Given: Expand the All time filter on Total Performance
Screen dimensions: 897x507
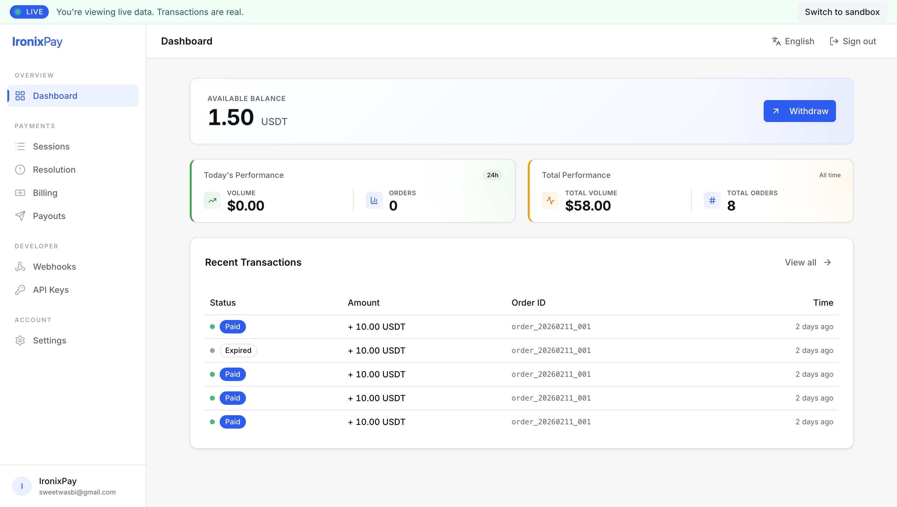Looking at the screenshot, I should coord(829,175).
